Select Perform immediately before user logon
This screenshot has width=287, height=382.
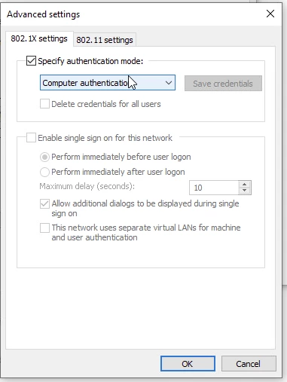point(44,157)
